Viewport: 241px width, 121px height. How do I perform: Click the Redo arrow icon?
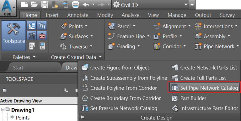tap(101, 5)
